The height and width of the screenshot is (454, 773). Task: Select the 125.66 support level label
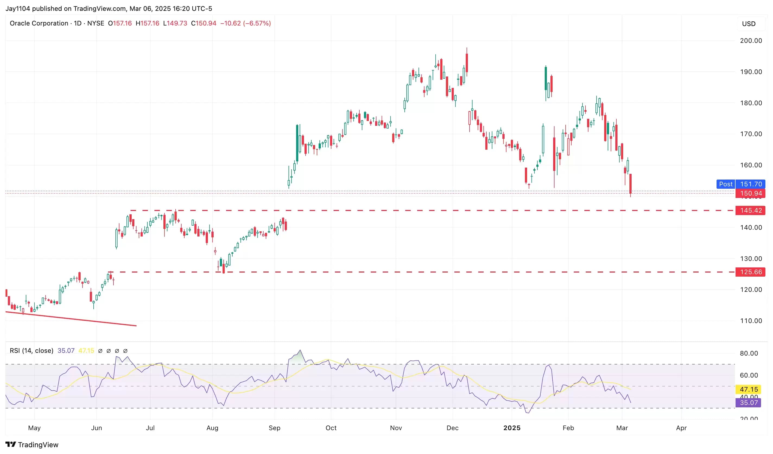click(750, 272)
